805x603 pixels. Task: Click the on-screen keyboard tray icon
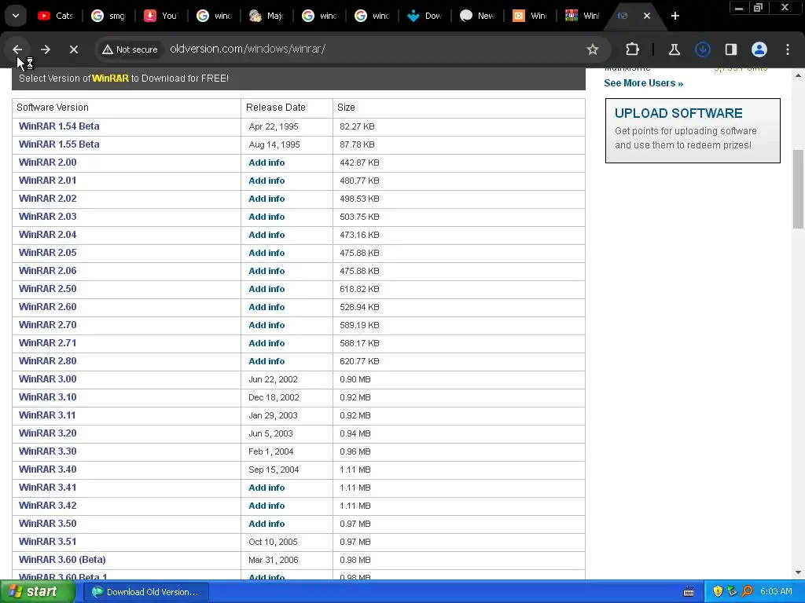(689, 592)
